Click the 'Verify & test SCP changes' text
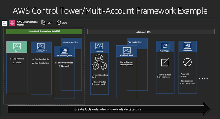This screenshot has width=220, height=119. click(x=164, y=76)
